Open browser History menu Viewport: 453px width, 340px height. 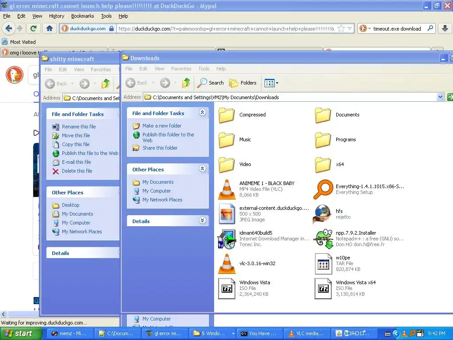click(x=57, y=16)
